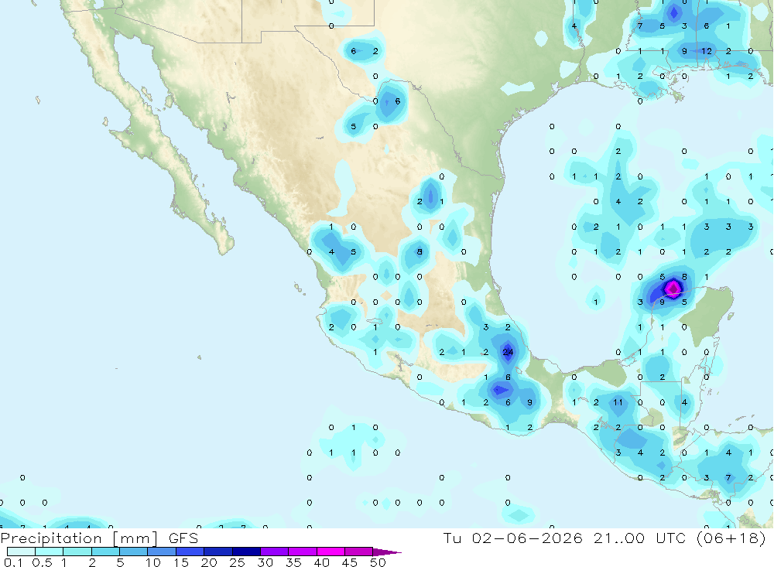Image resolution: width=774 pixels, height=567 pixels.
Task: Click the "11" precipitation value on map
Action: 618,402
